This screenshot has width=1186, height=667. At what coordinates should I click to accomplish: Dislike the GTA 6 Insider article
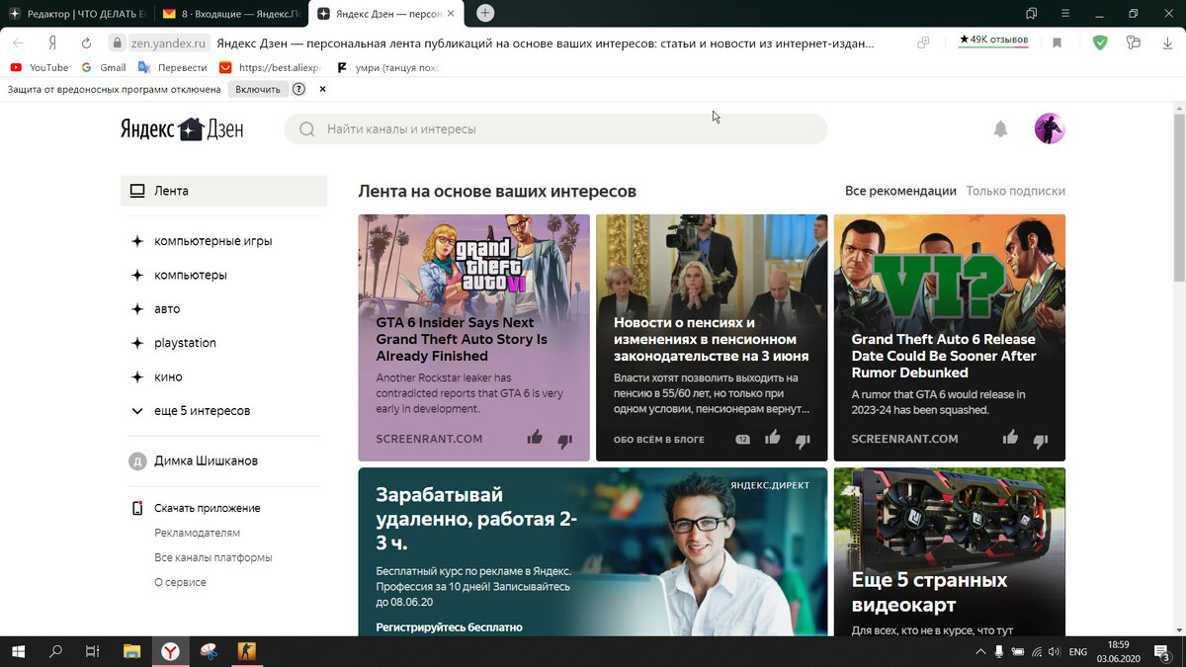click(564, 441)
